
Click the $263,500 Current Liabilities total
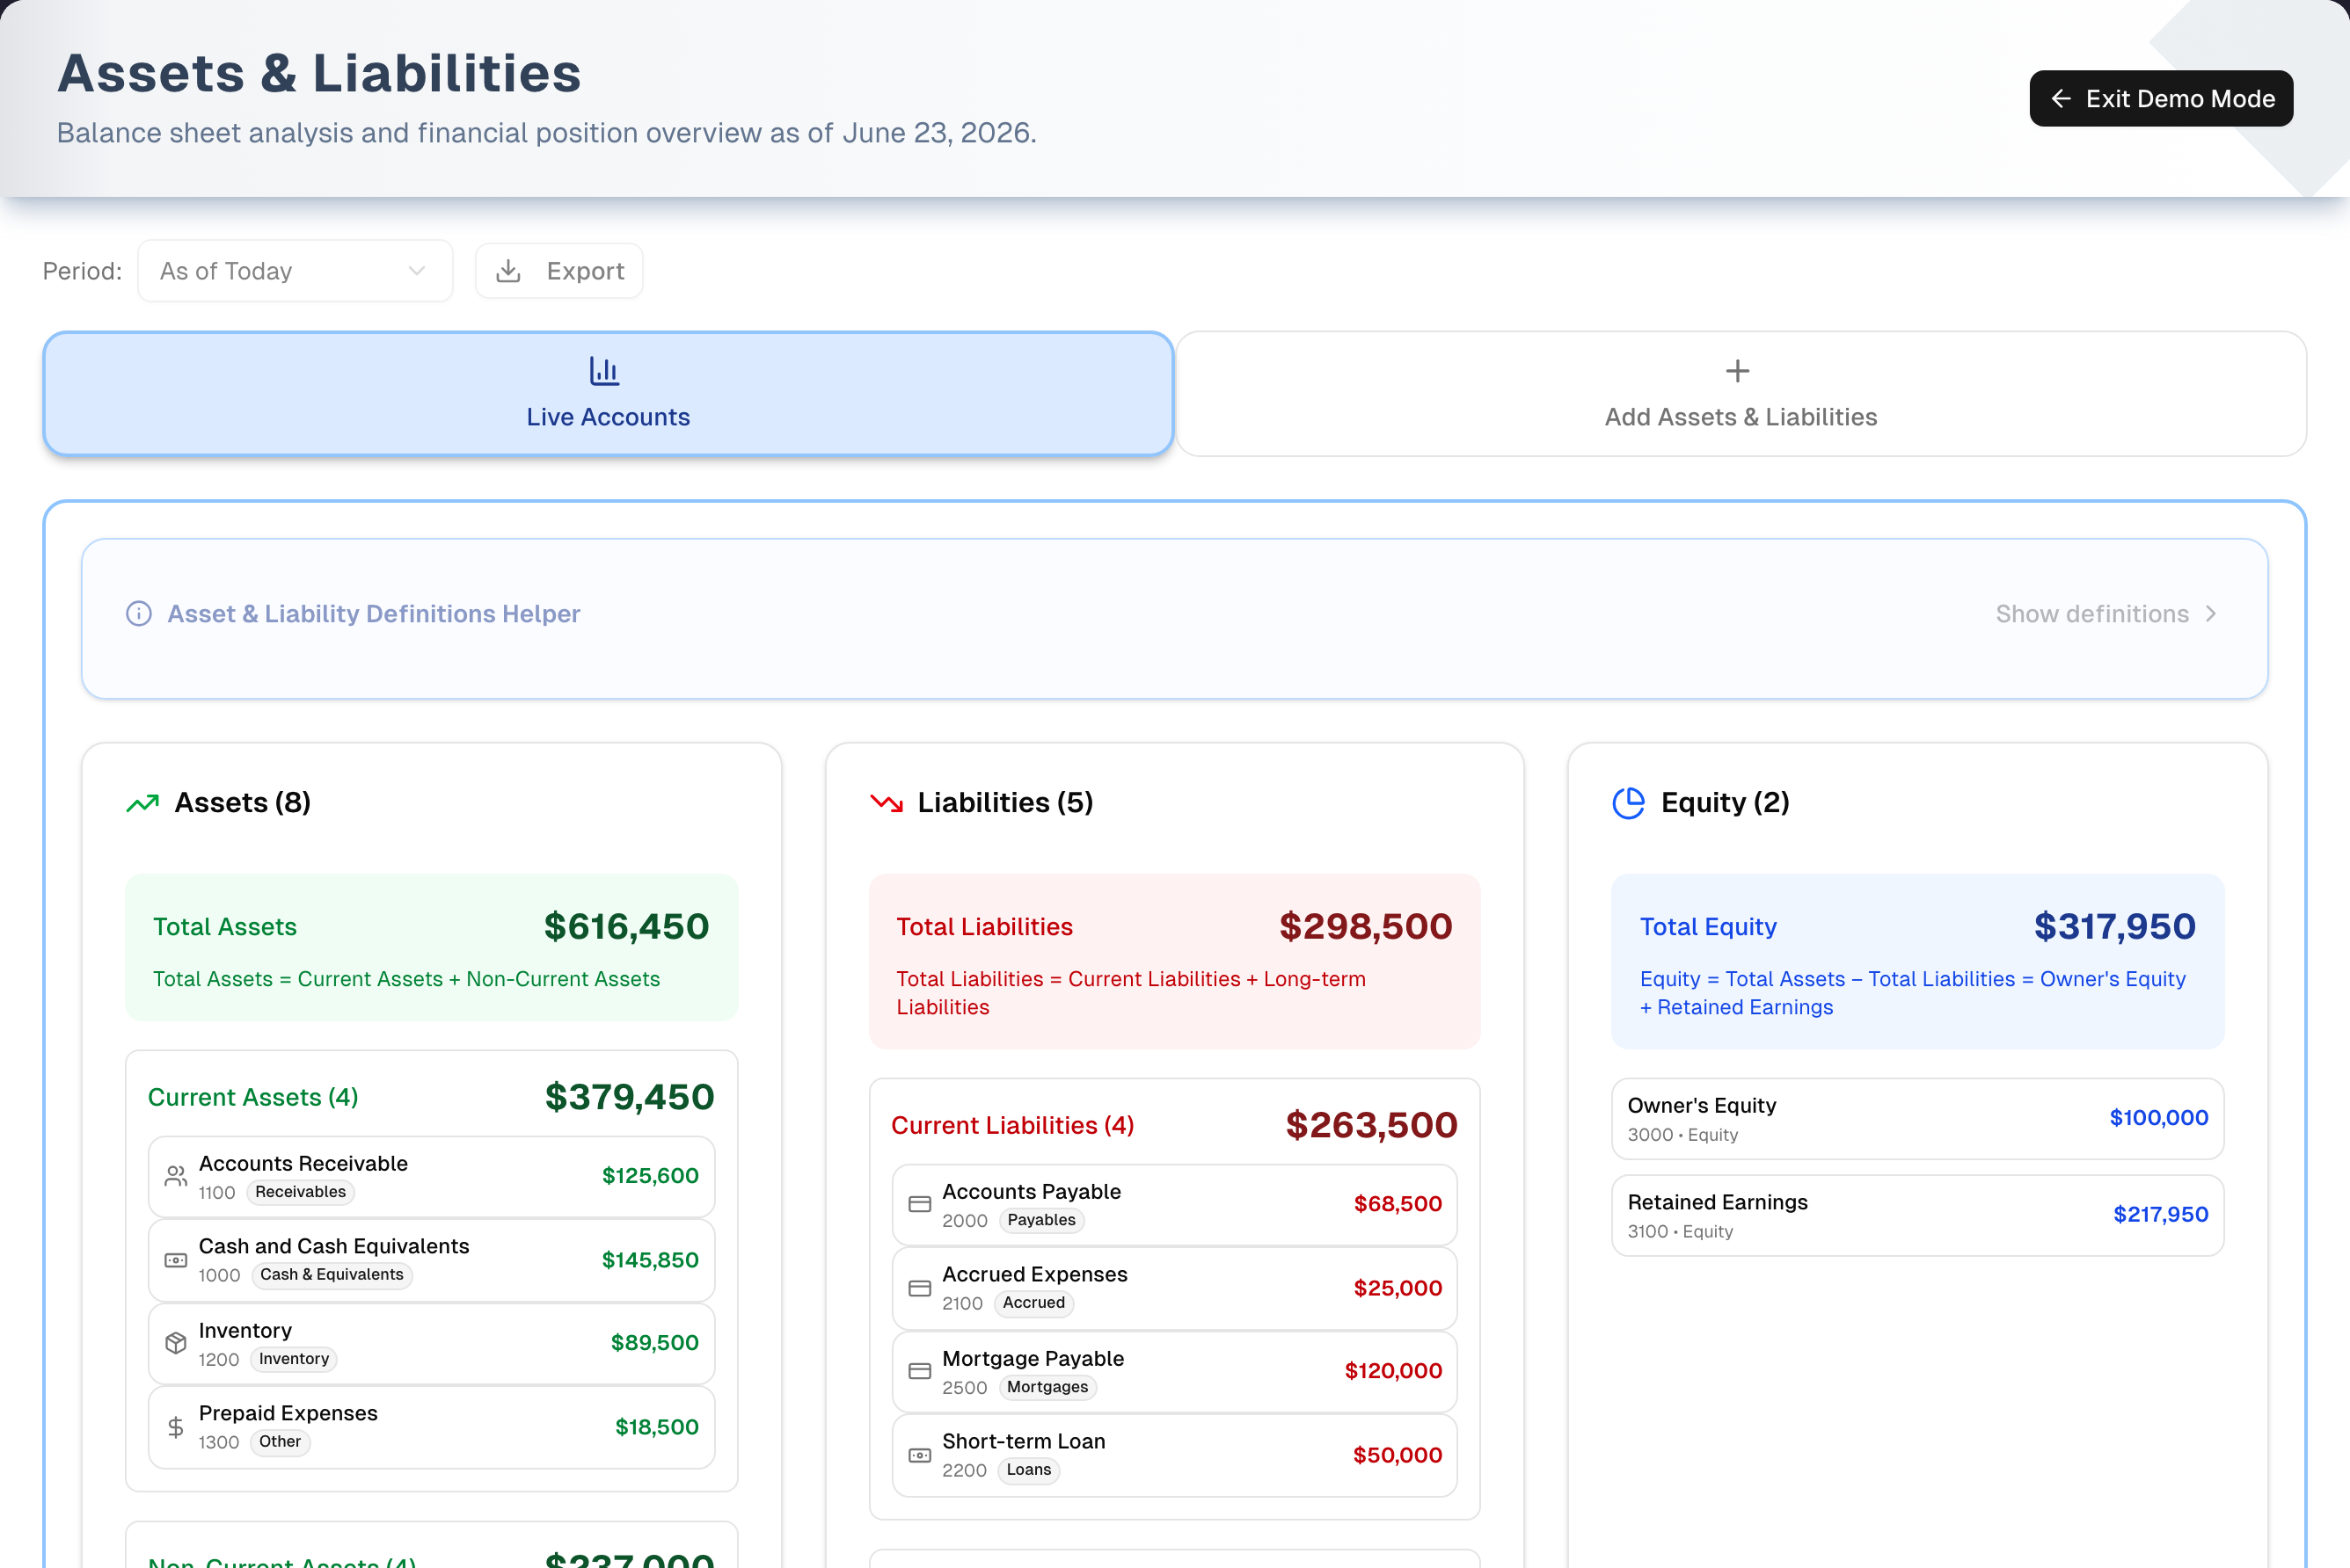(x=1372, y=1125)
